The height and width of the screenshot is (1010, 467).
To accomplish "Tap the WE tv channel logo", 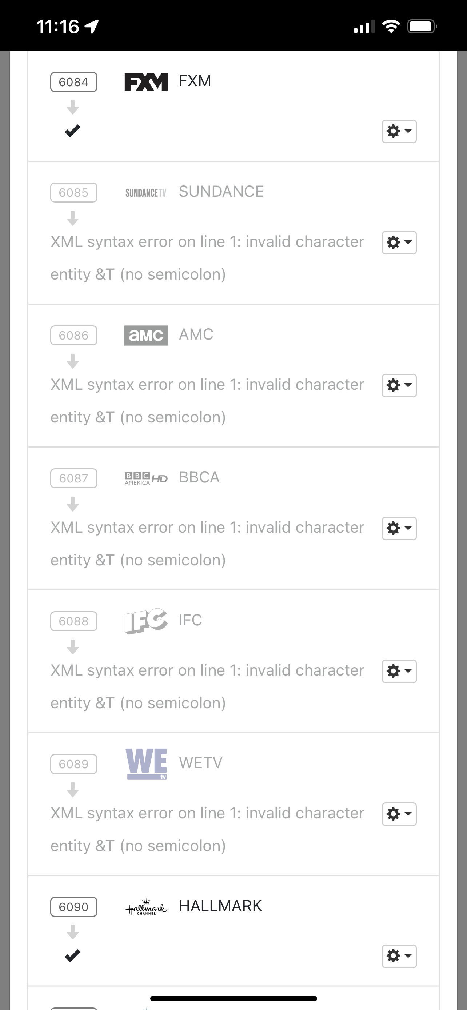I will tap(146, 763).
